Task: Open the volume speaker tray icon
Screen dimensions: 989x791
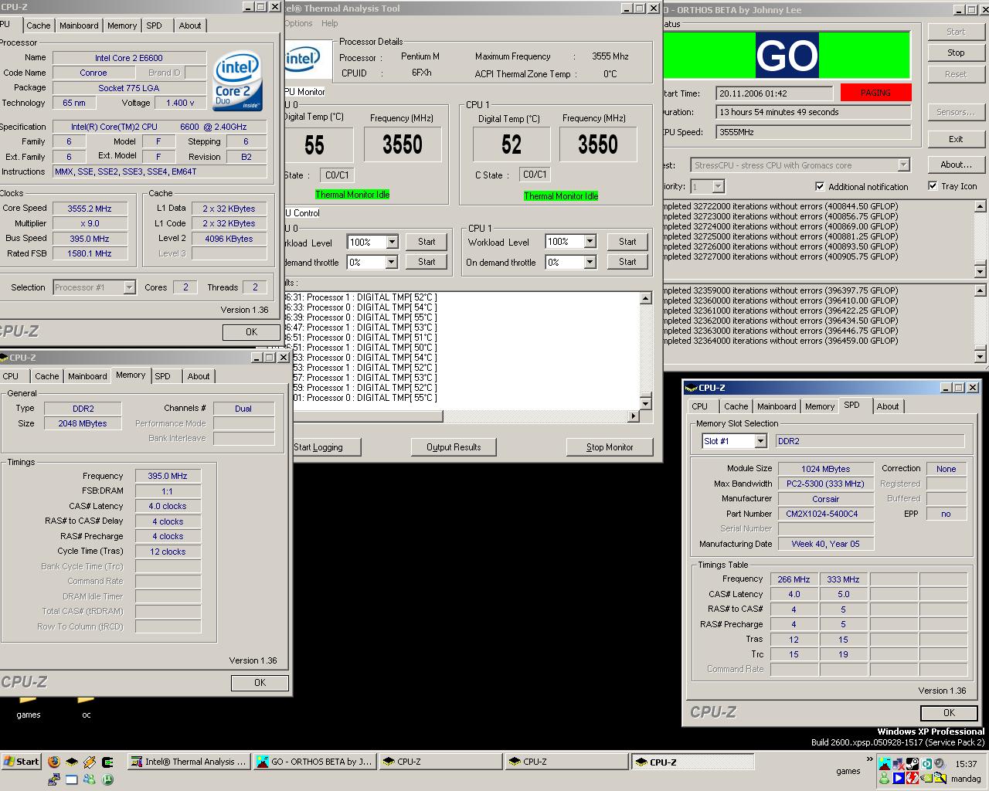Action: tap(940, 764)
